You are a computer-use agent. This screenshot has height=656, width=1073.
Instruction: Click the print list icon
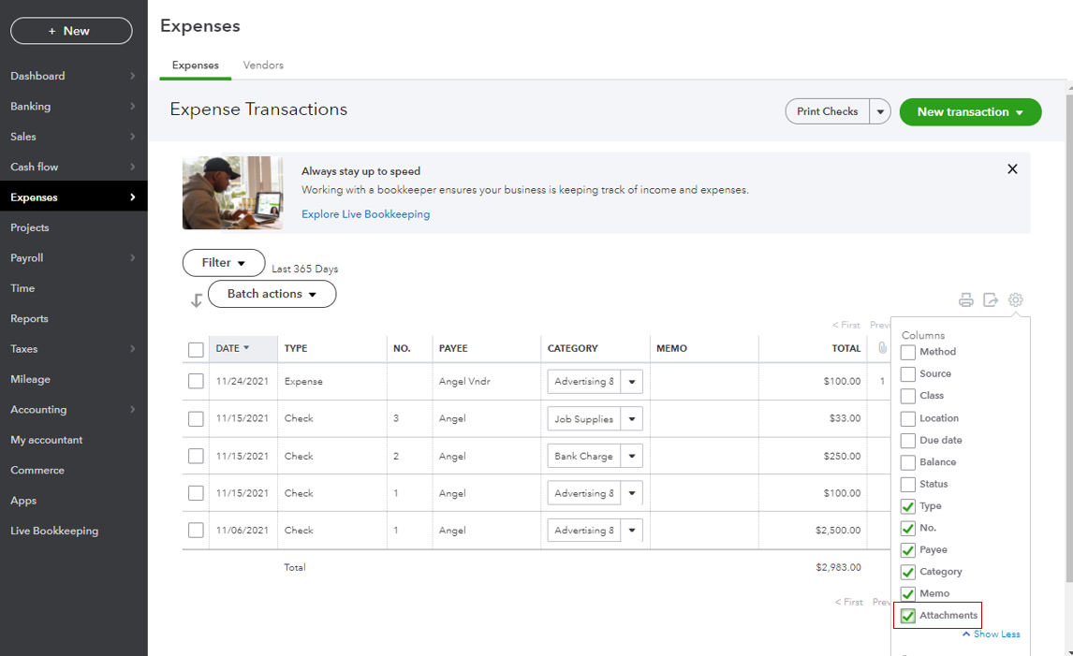click(965, 300)
